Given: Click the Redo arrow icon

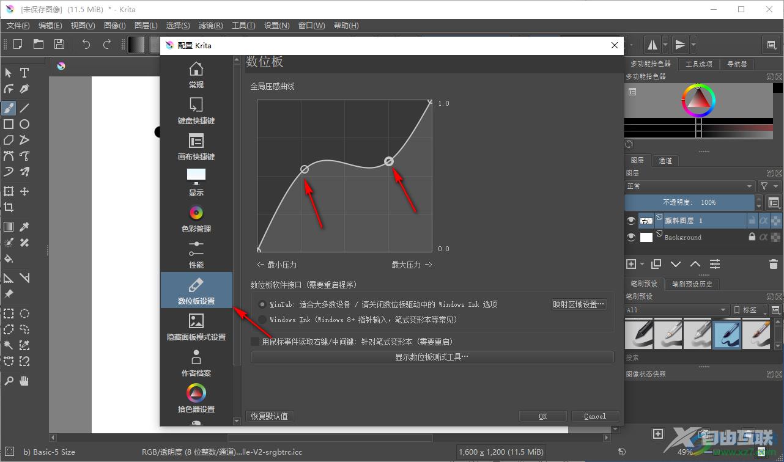Looking at the screenshot, I should (107, 44).
